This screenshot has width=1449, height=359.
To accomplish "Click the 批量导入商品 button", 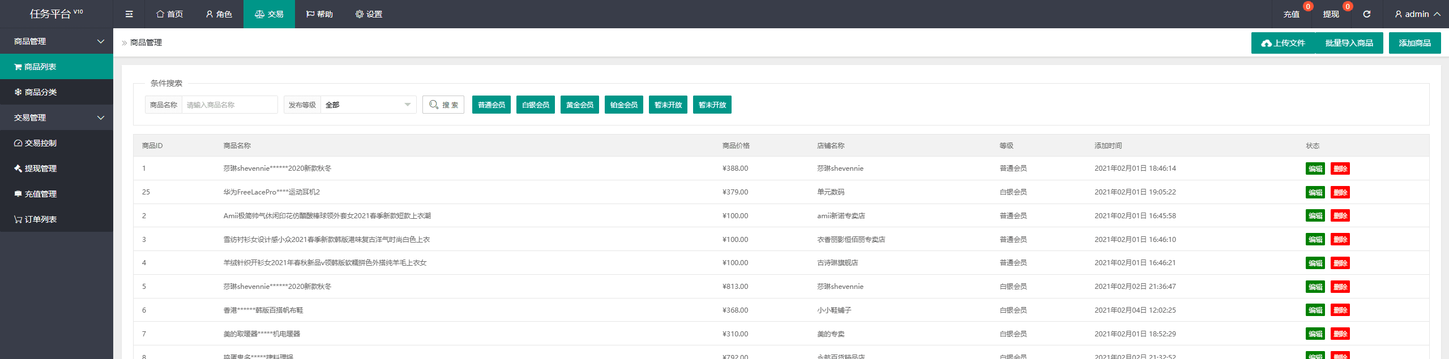I will click(1349, 43).
